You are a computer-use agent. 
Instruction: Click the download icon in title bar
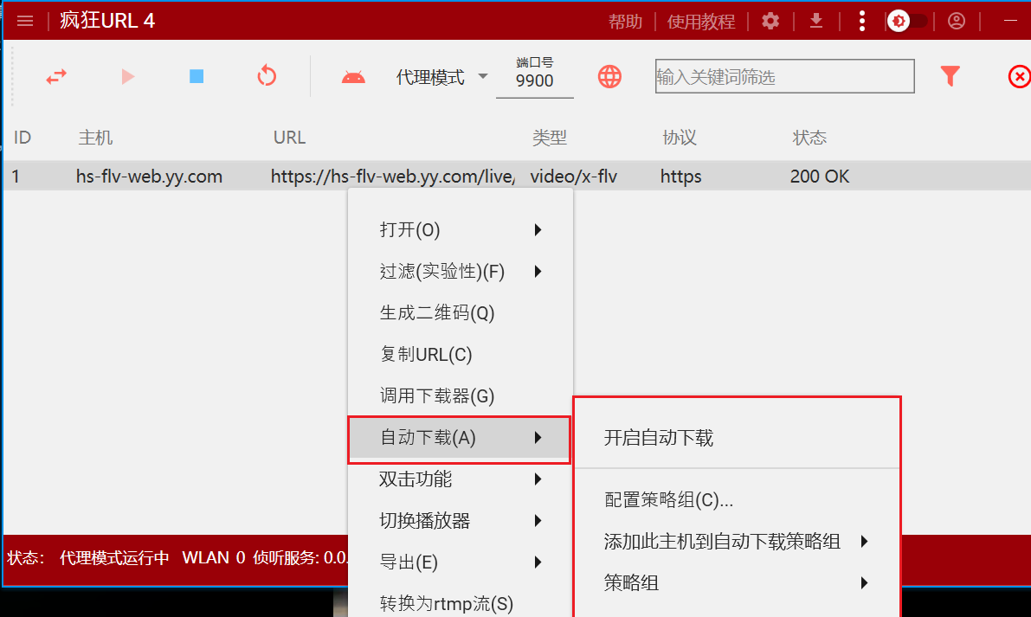[816, 22]
